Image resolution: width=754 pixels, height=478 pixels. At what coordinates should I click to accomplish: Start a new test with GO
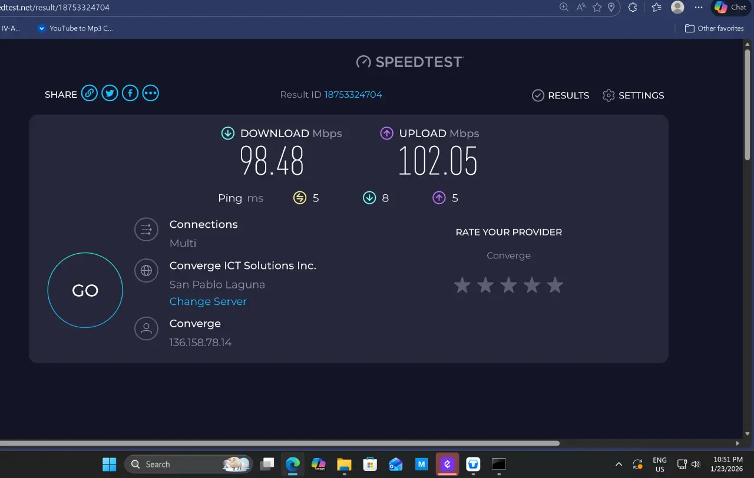click(85, 290)
